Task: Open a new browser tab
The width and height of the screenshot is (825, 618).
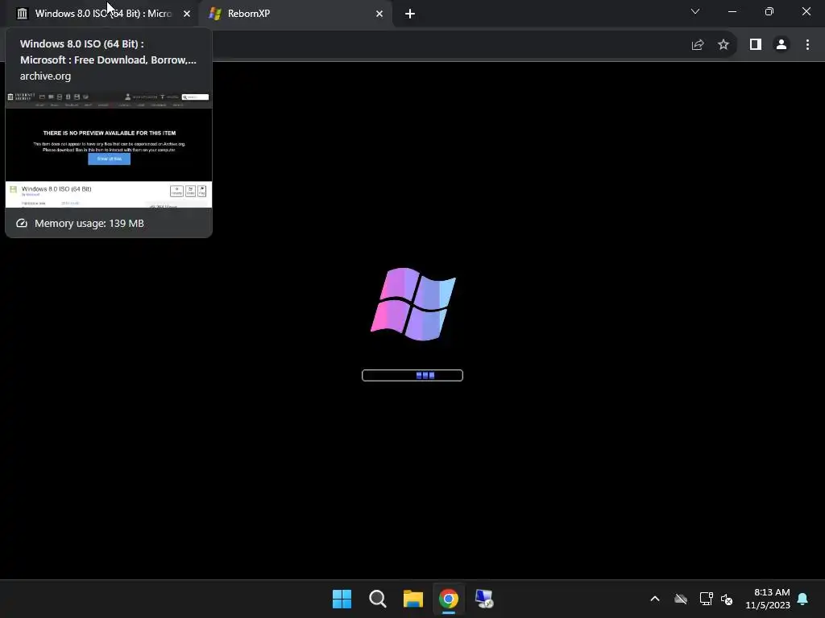Action: pos(410,14)
